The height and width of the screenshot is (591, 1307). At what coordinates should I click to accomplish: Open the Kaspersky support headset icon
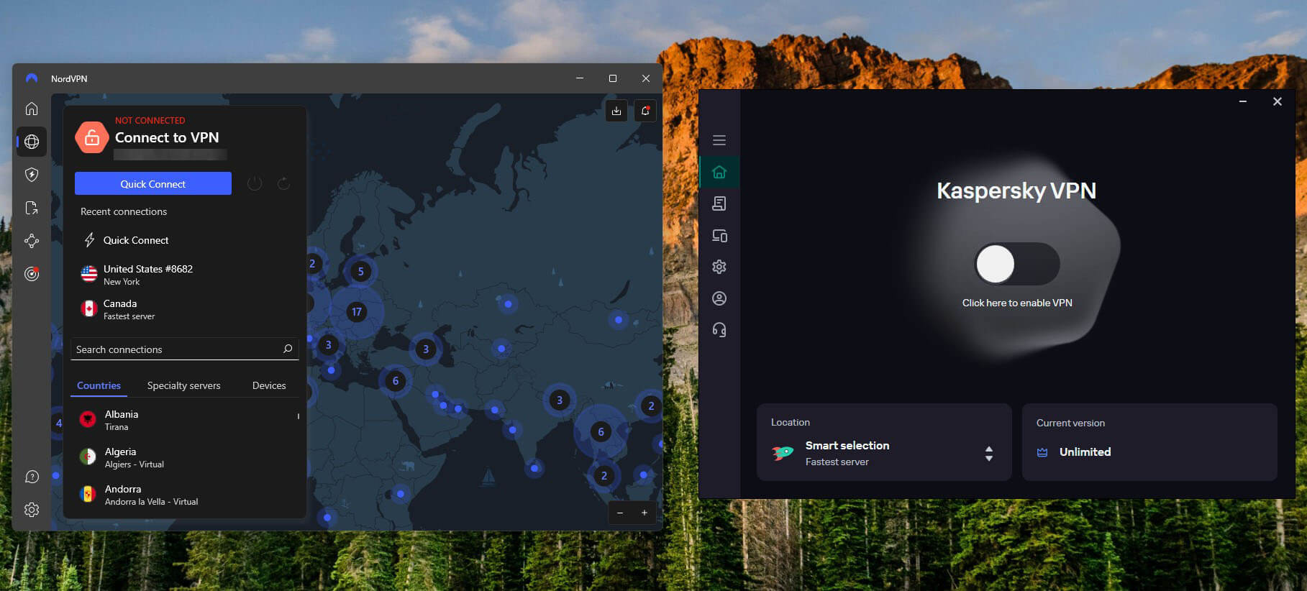click(x=719, y=330)
